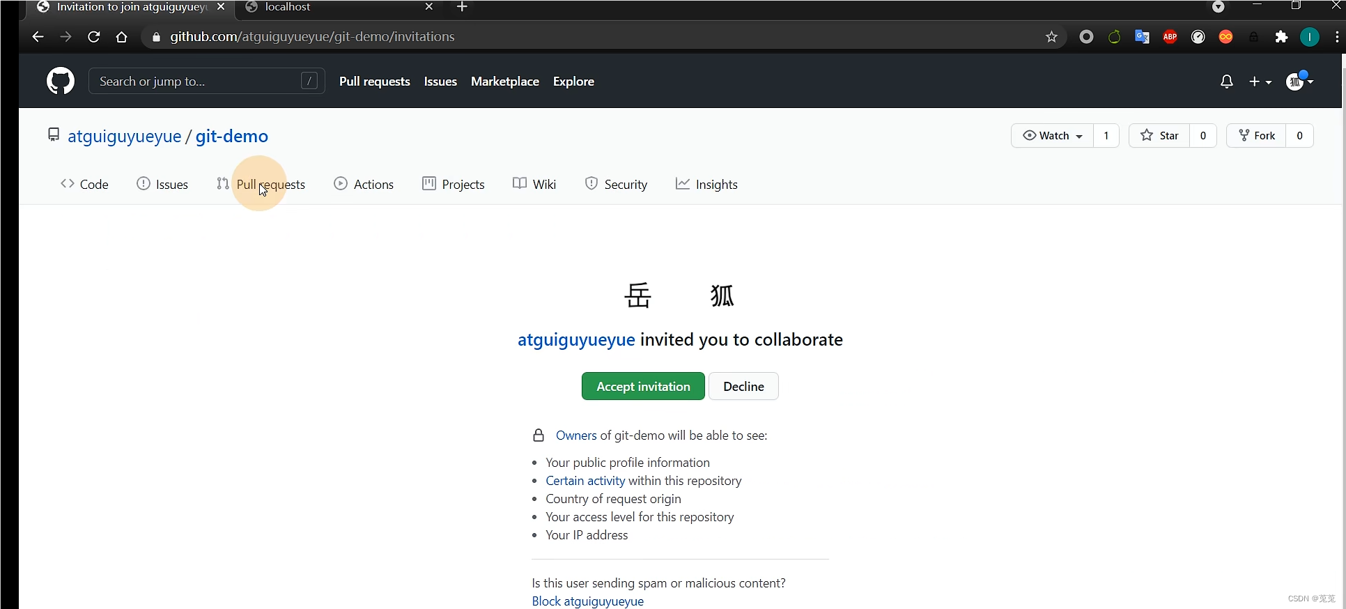The height and width of the screenshot is (609, 1346).
Task: Click the 岳 user avatar
Action: pyautogui.click(x=638, y=295)
